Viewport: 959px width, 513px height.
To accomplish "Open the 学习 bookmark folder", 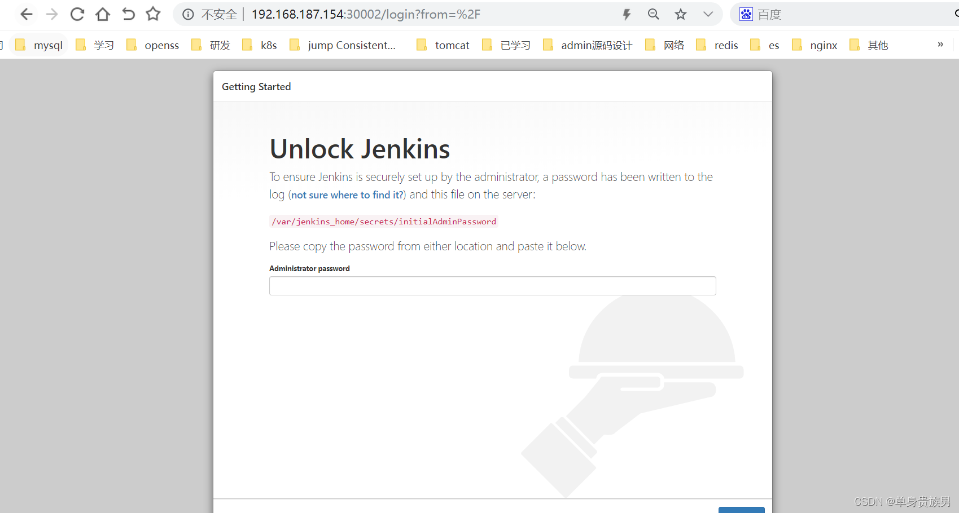I will point(95,45).
